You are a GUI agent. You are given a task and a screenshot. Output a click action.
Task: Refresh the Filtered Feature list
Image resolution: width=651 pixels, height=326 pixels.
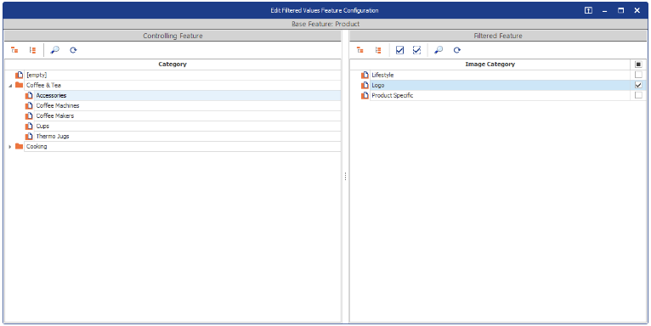[457, 50]
